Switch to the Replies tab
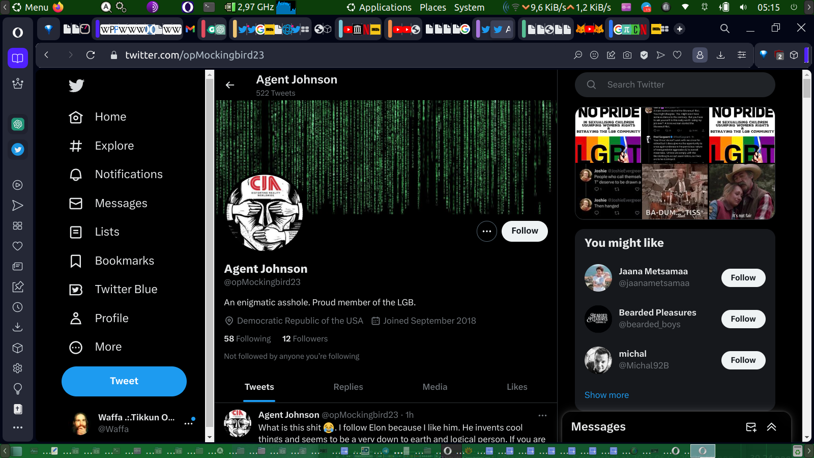Screen dimensions: 814x458 (x=348, y=387)
